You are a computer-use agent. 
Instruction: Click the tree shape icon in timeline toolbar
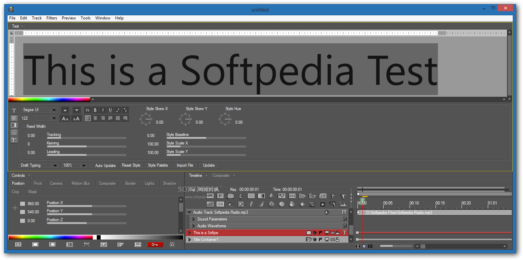click(271, 196)
